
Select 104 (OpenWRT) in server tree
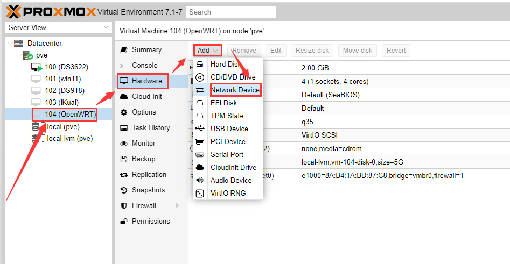click(x=70, y=115)
